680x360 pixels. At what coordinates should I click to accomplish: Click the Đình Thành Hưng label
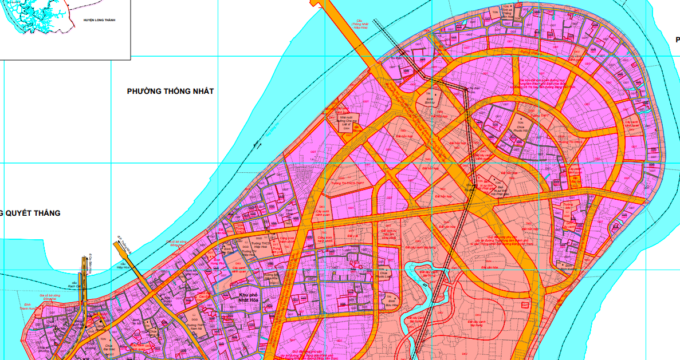pyautogui.click(x=26, y=307)
